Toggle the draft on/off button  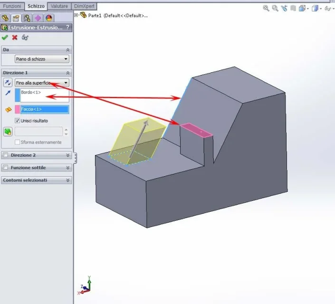tap(8, 132)
